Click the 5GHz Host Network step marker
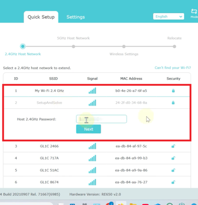198x205 pixels. [74, 47]
